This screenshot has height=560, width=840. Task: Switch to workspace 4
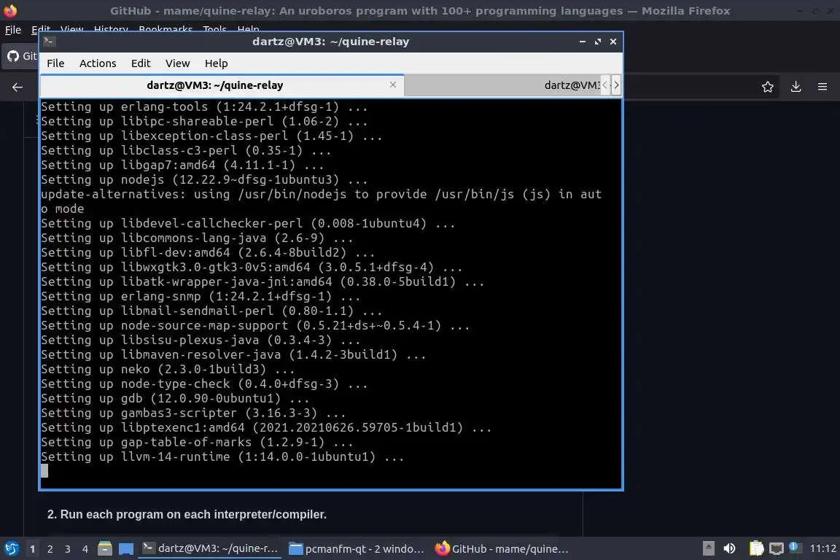85,549
